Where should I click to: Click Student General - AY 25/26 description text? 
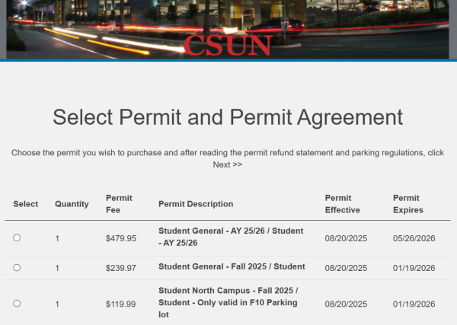pyautogui.click(x=231, y=237)
